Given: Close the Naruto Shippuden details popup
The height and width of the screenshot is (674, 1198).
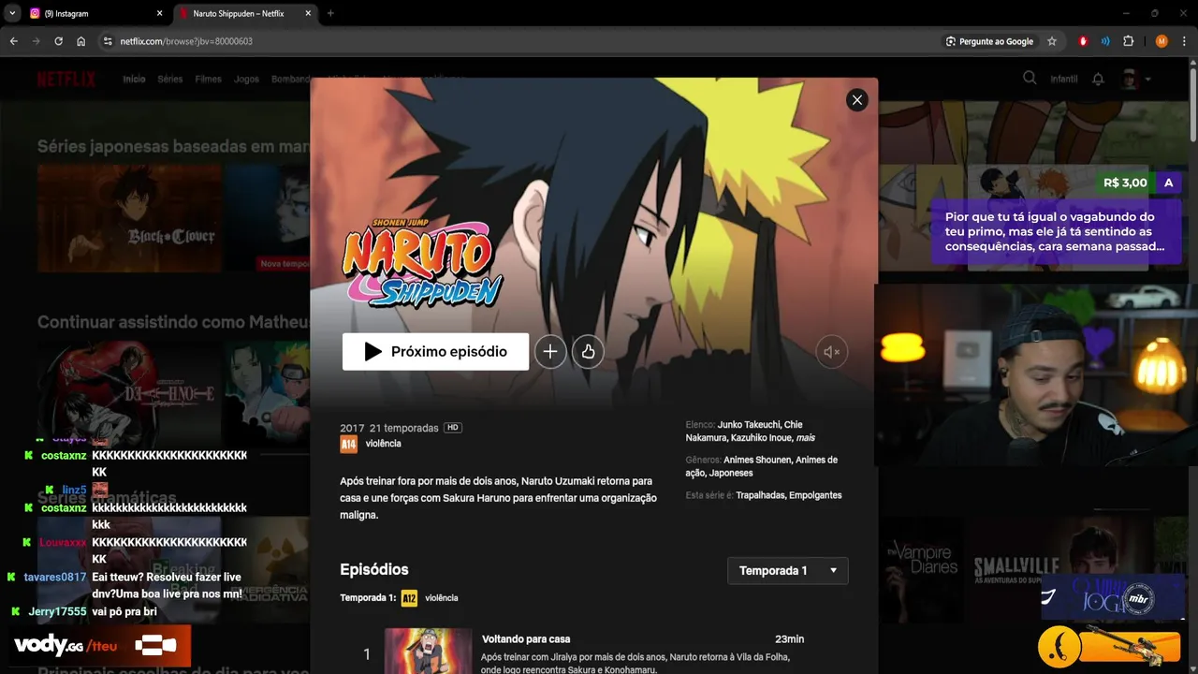Looking at the screenshot, I should click(x=856, y=100).
